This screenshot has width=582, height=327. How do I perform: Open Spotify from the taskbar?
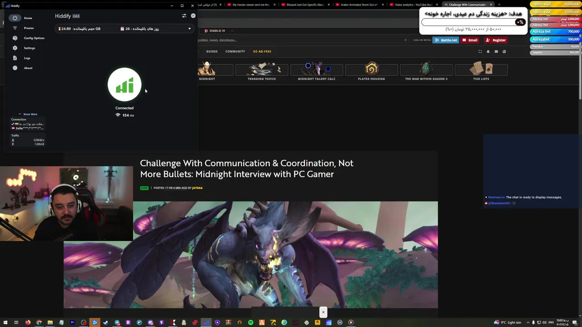coord(251,322)
